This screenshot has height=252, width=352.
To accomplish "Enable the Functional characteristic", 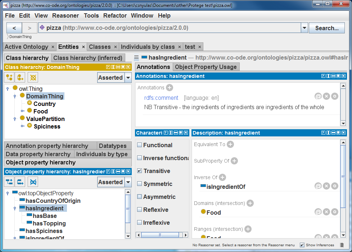I will 139,145.
